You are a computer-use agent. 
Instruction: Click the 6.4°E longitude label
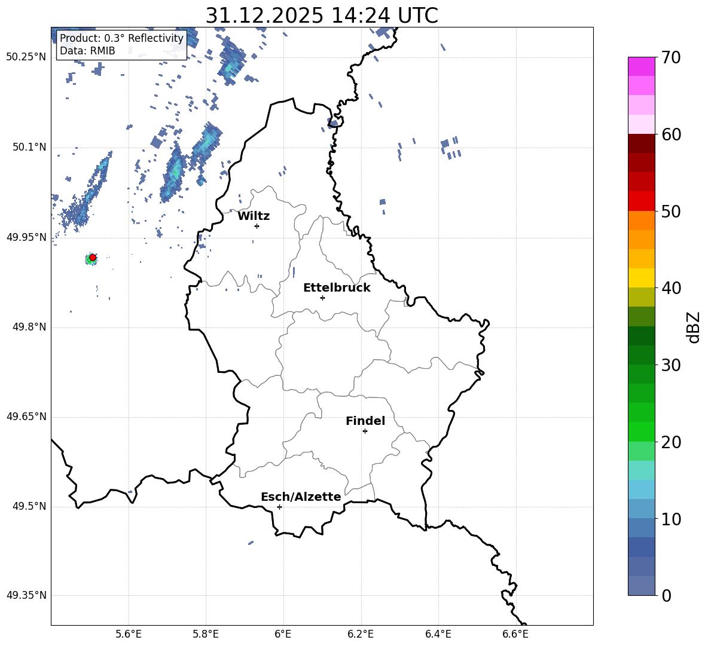click(x=438, y=634)
